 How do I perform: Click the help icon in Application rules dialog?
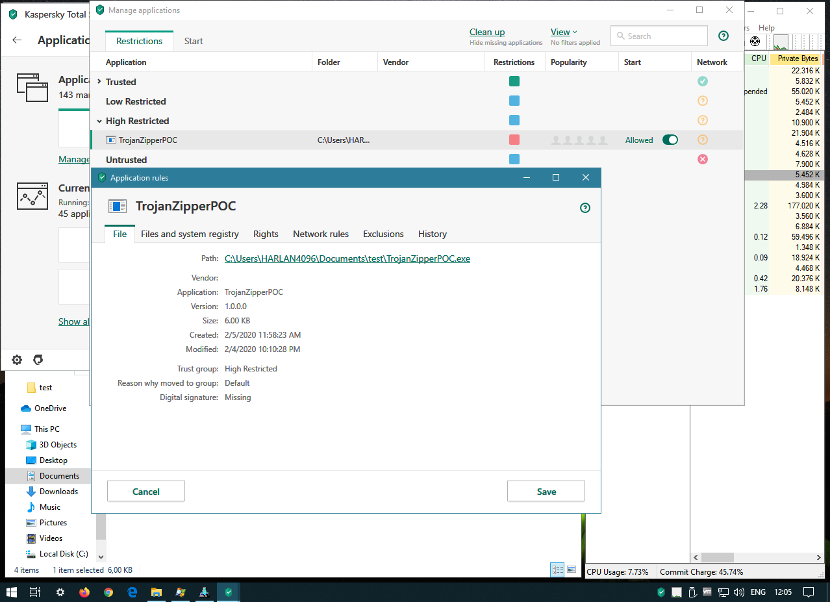coord(585,208)
